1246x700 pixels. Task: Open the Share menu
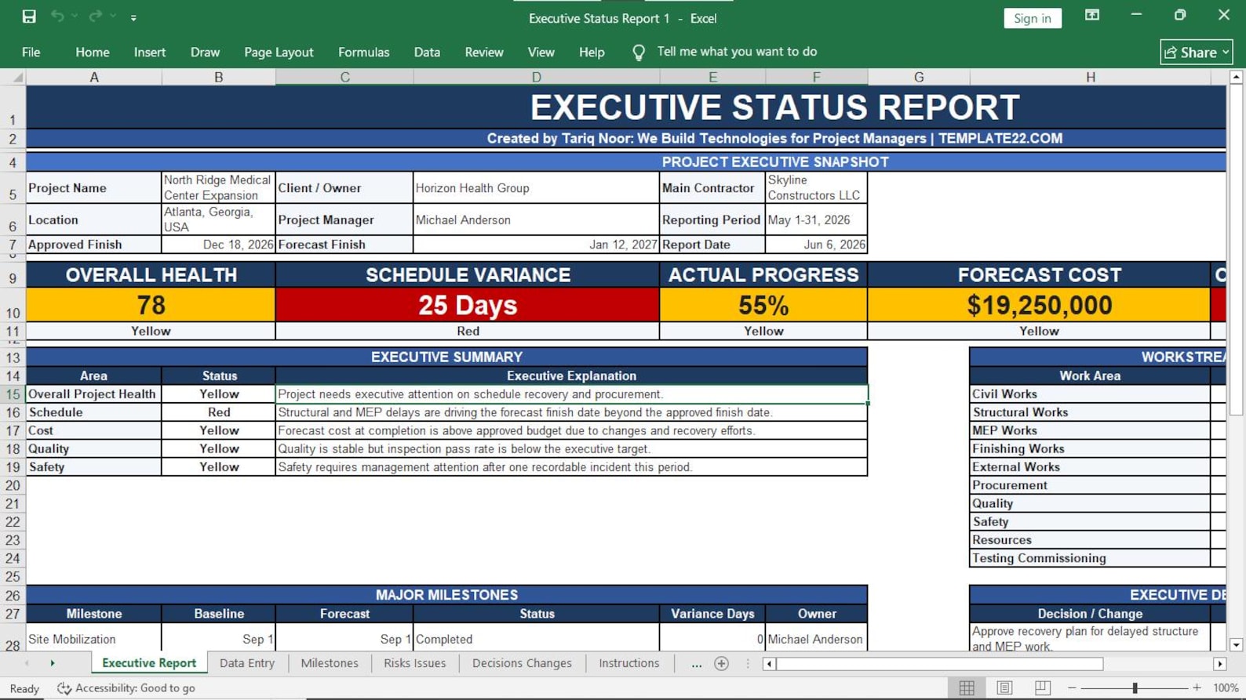[x=1197, y=53]
